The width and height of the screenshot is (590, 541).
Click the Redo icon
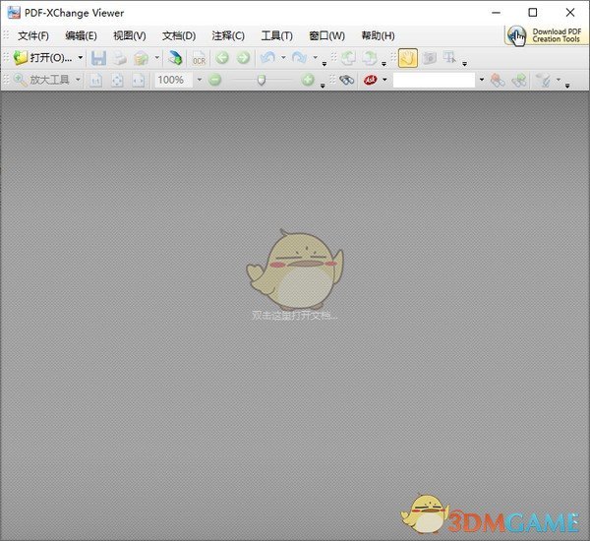300,58
